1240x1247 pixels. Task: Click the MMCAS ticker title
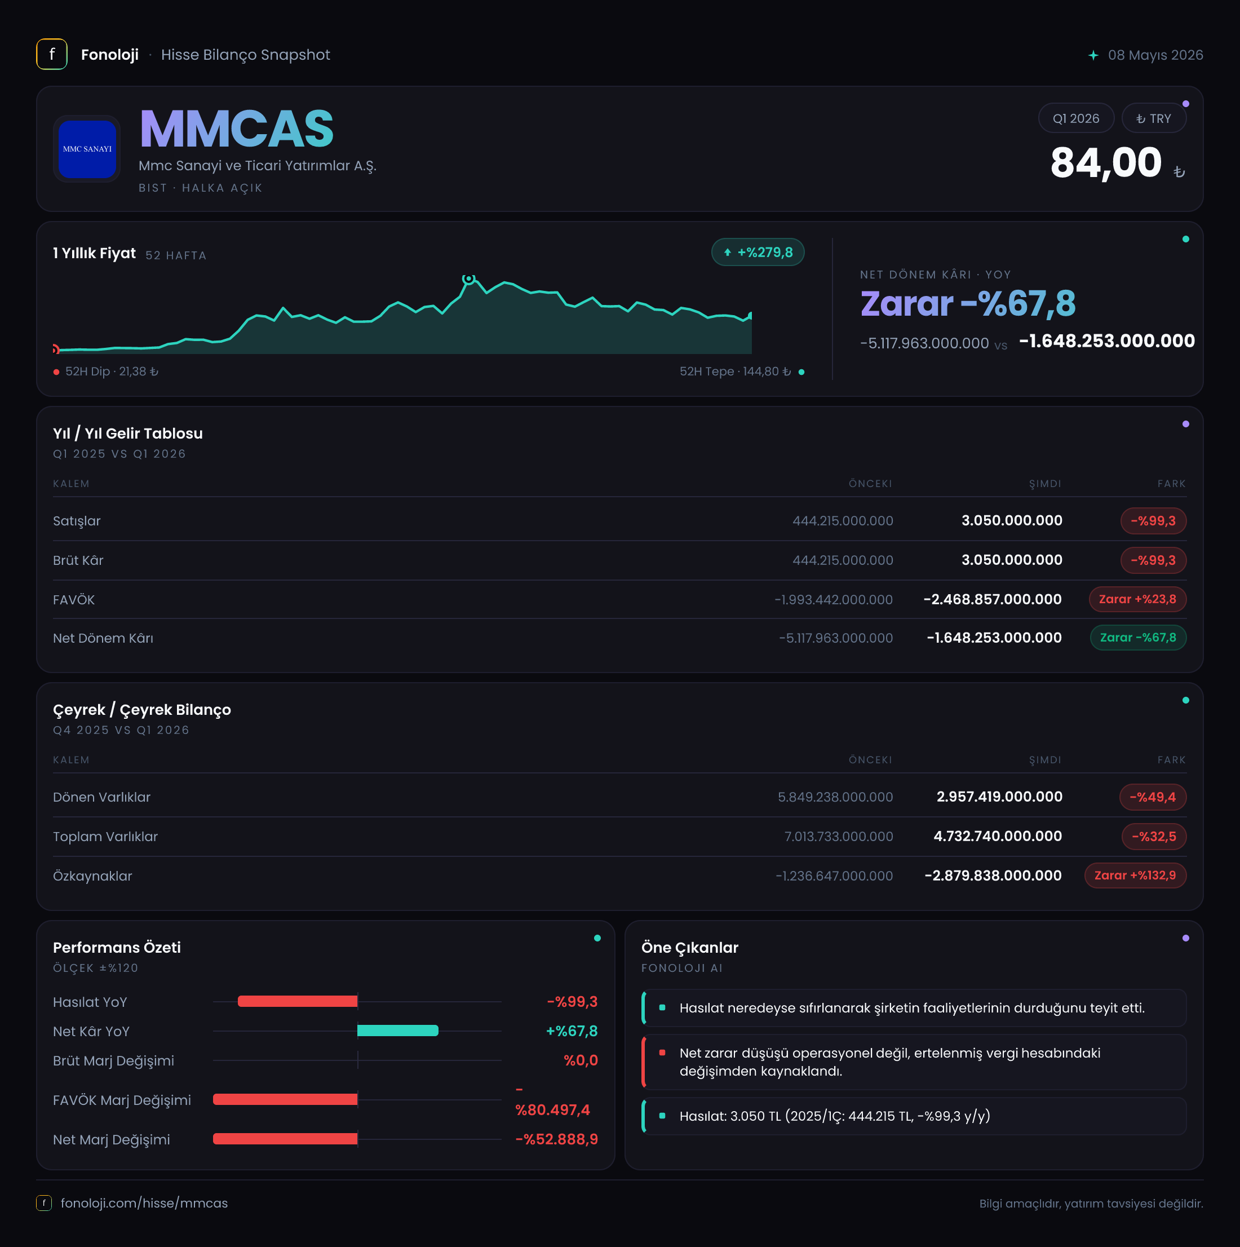point(237,129)
